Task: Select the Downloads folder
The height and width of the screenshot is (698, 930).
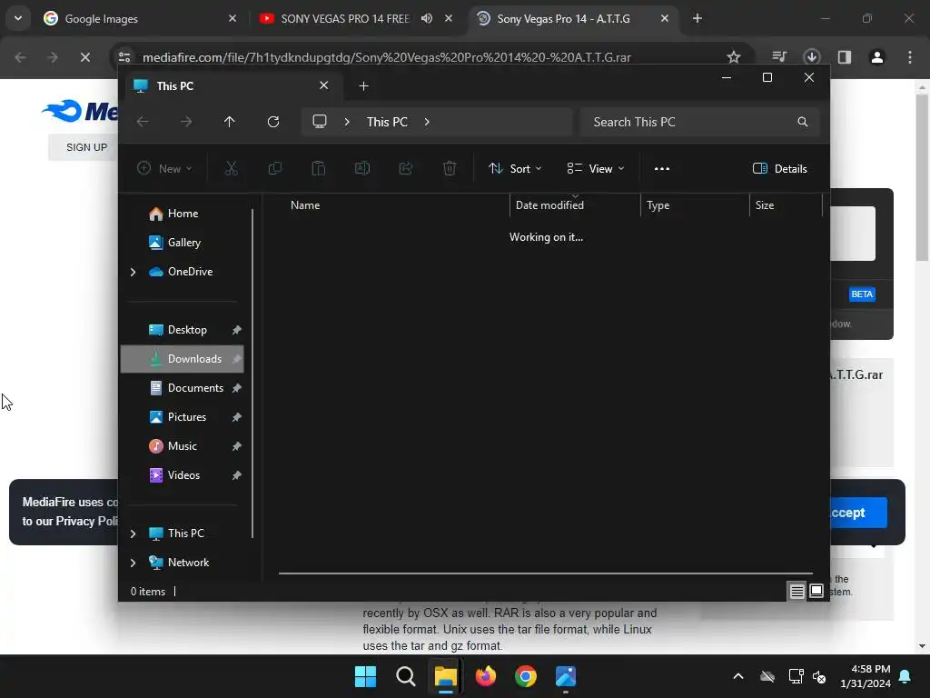Action: (x=182, y=359)
